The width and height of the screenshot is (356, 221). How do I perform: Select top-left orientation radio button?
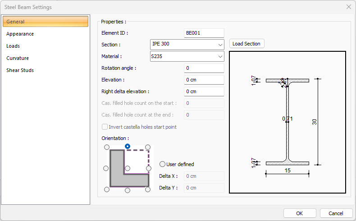point(106,147)
